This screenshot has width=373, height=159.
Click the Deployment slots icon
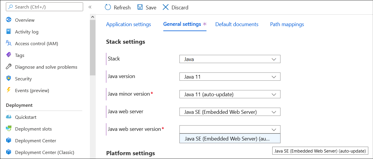9,129
